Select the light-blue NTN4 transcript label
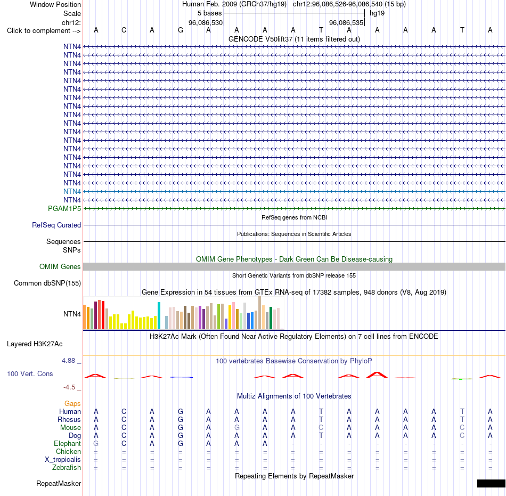Viewport: 506px width, 496px height. 72,191
